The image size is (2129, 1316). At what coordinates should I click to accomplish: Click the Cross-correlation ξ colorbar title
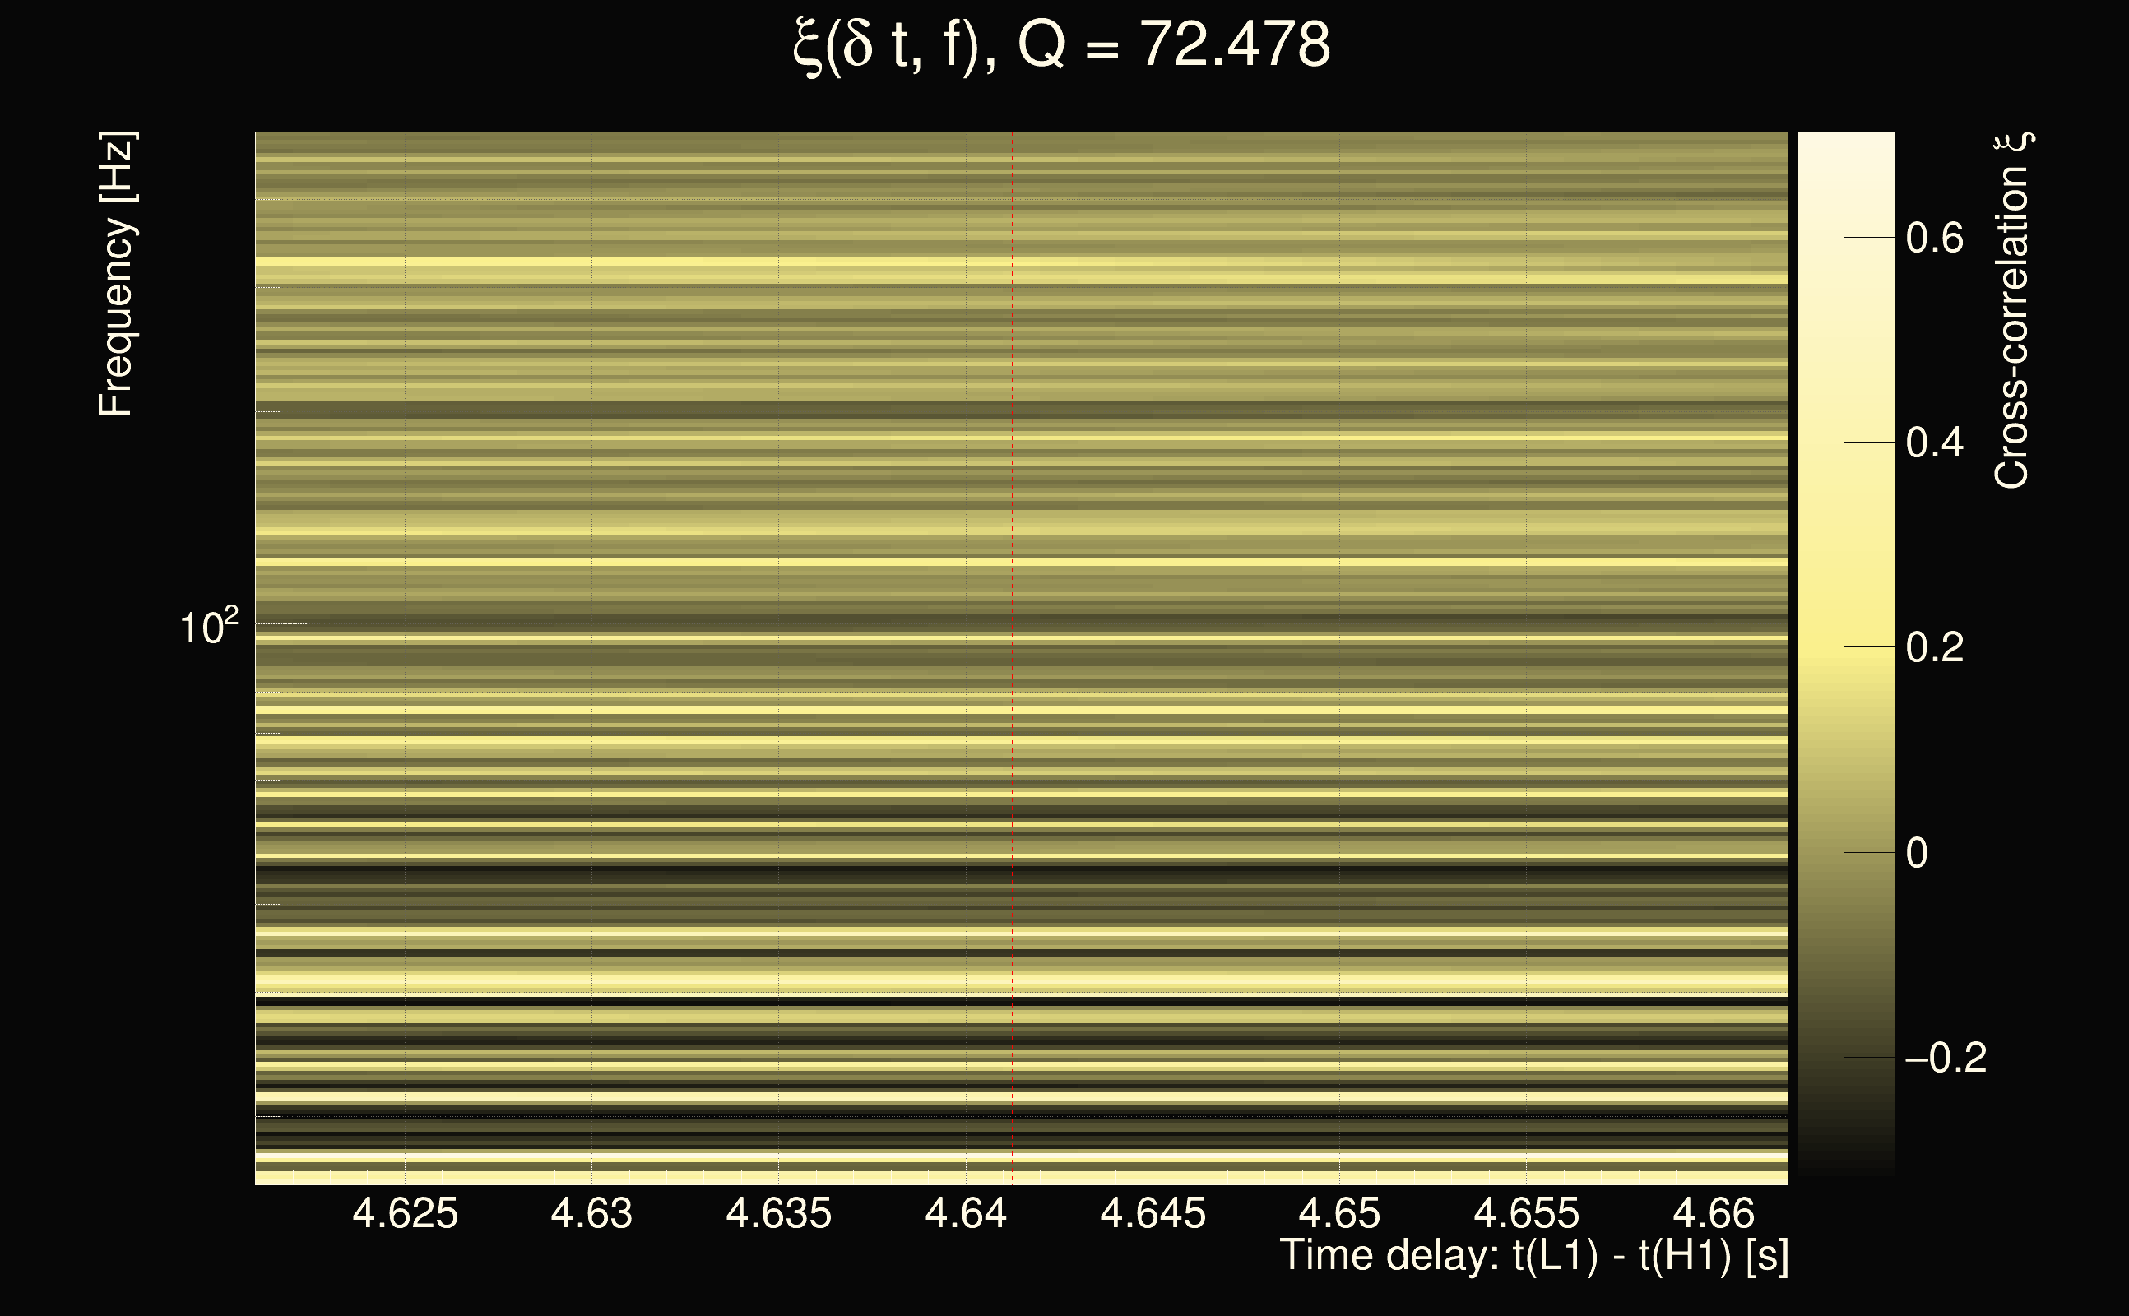(2012, 311)
